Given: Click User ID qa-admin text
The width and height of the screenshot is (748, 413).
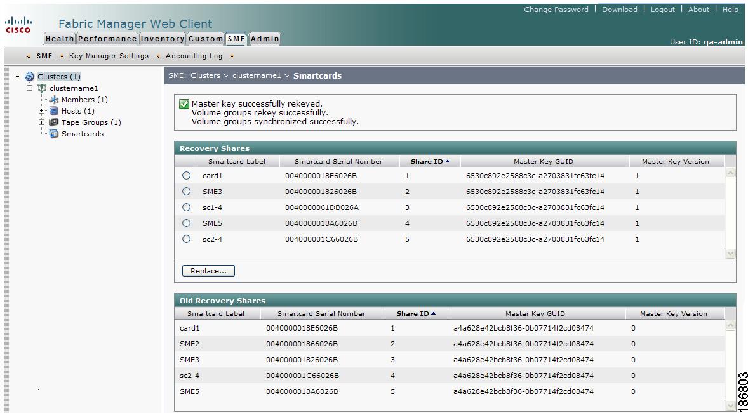Looking at the screenshot, I should [706, 42].
